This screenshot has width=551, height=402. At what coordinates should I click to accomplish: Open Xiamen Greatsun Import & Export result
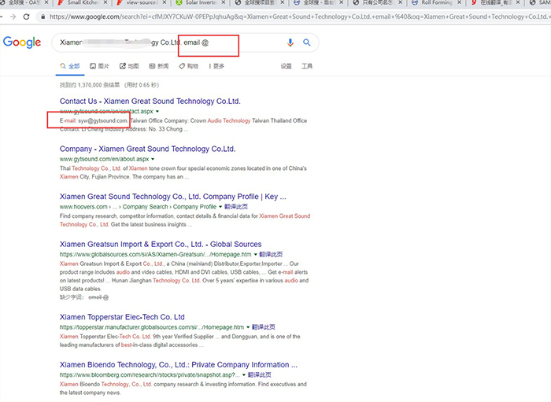point(161,244)
